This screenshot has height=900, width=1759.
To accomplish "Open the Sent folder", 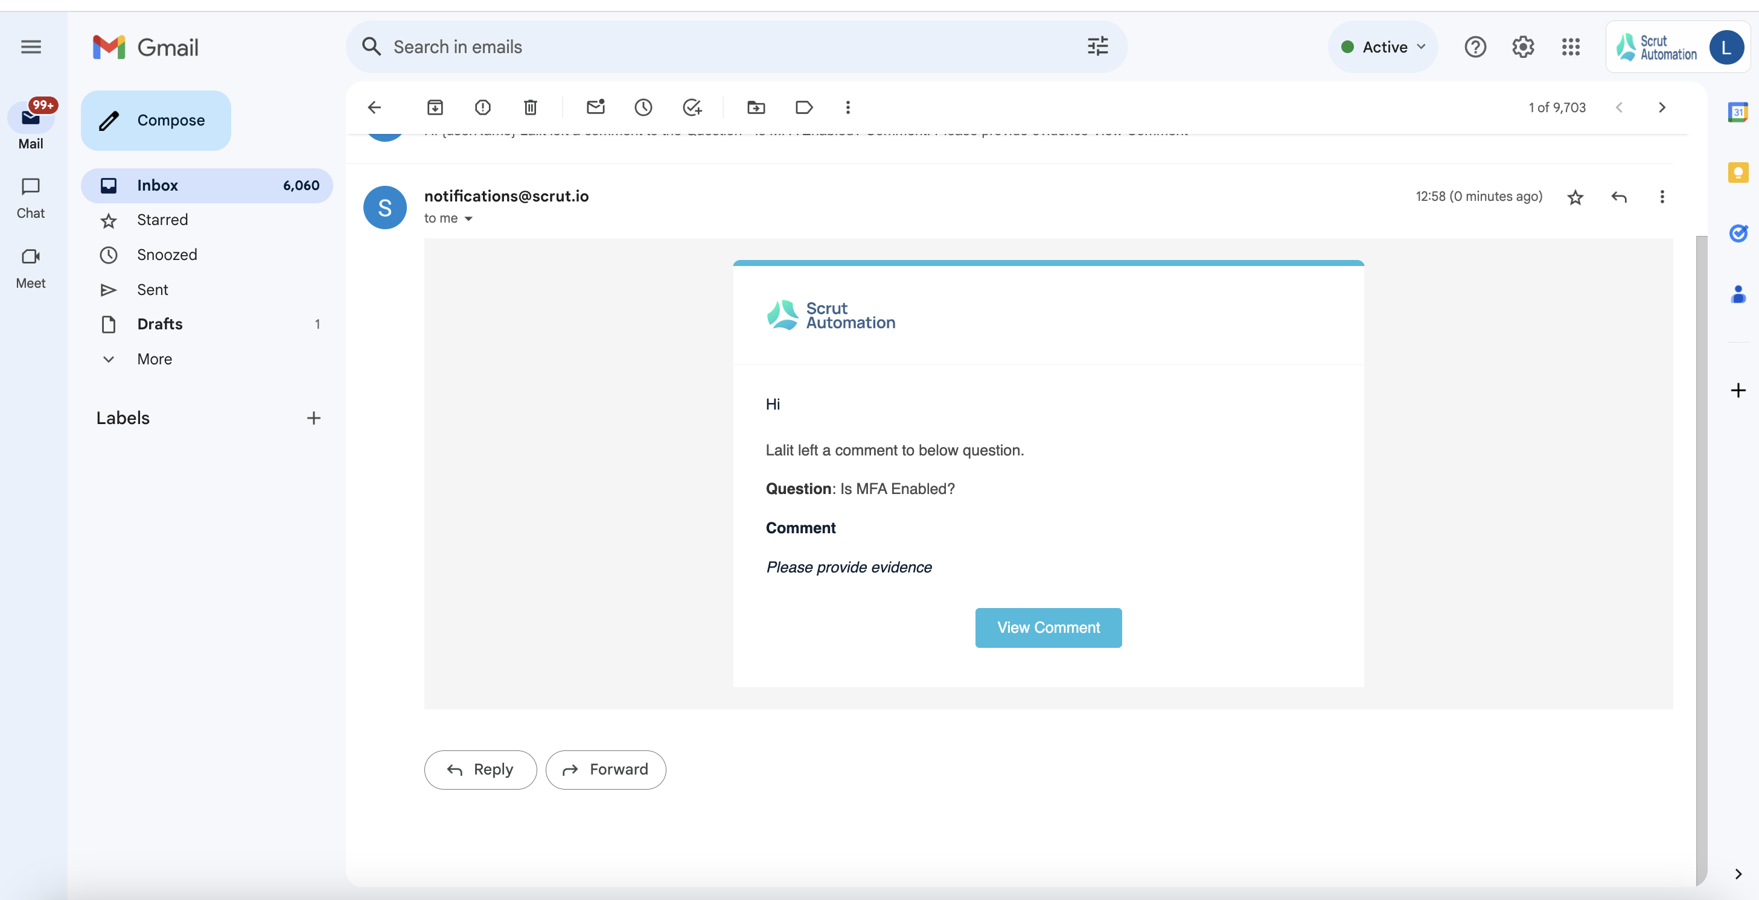I will click(x=152, y=290).
